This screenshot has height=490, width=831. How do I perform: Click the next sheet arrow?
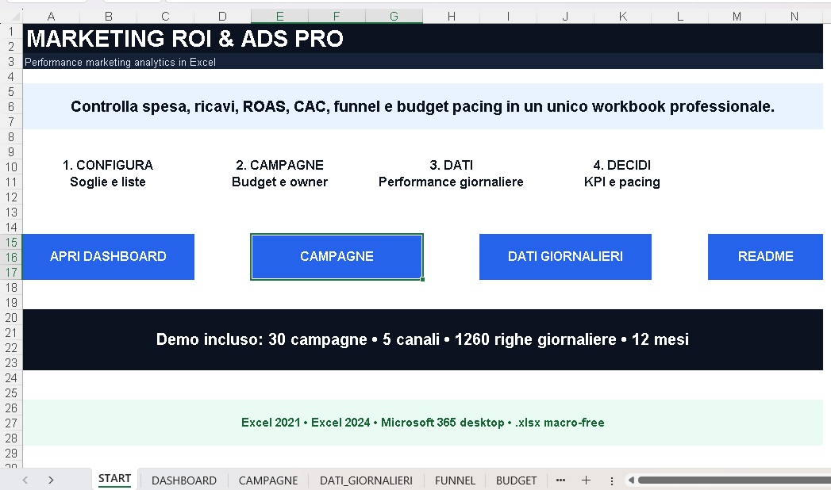pyautogui.click(x=51, y=480)
